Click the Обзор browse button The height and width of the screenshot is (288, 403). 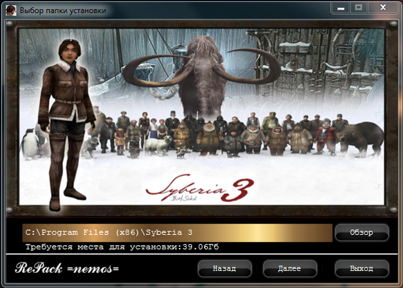coord(361,232)
